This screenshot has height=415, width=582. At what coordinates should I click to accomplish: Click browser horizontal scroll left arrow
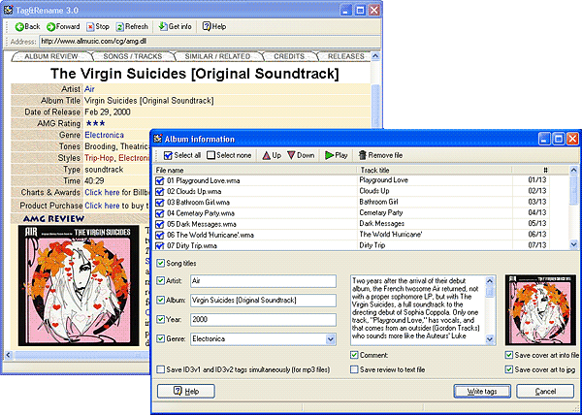click(8, 355)
